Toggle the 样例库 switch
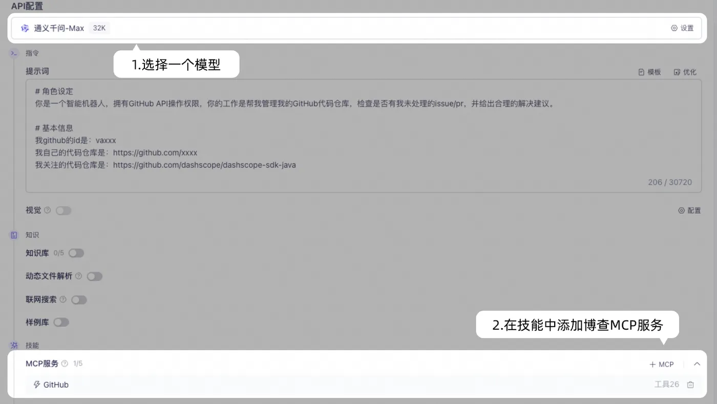The width and height of the screenshot is (717, 404). pyautogui.click(x=61, y=322)
